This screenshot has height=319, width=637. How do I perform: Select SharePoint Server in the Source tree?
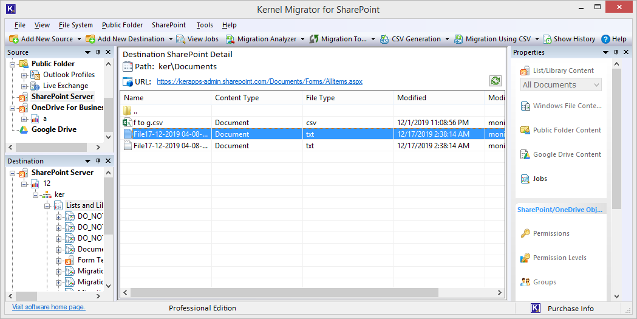click(x=63, y=97)
